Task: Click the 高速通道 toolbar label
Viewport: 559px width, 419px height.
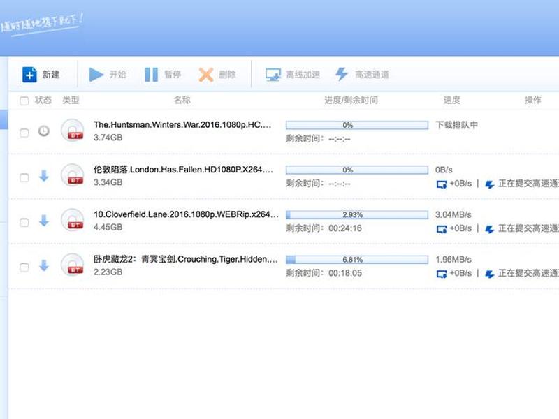Action: [x=372, y=75]
